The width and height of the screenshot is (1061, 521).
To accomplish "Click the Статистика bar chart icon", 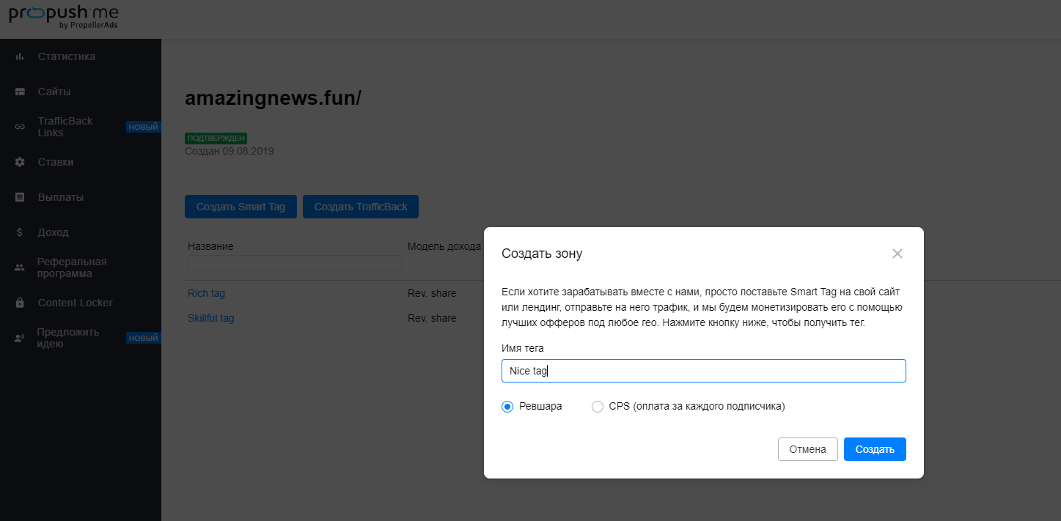I will 20,56.
